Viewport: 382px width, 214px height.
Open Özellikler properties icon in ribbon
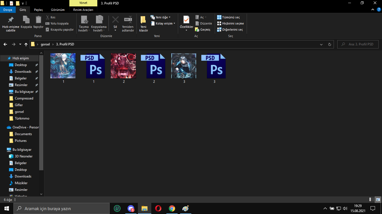point(186,20)
